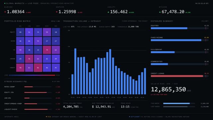Select the risk matrix cell showing 42
The image size is (213, 120).
click(x=47, y=59)
